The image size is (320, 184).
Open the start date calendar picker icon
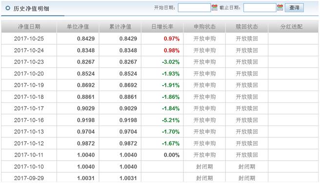pos(215,7)
